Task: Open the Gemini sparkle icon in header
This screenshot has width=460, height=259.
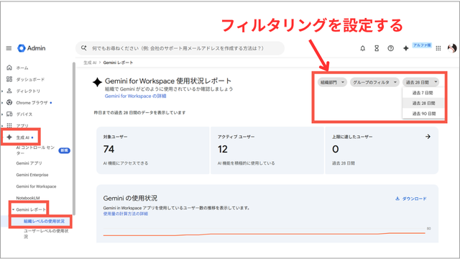Action: [405, 48]
